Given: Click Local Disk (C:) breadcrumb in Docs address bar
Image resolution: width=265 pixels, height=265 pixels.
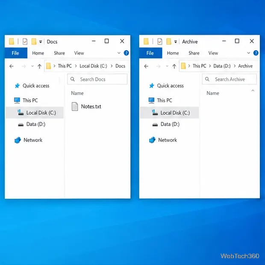Looking at the screenshot, I should (93, 66).
